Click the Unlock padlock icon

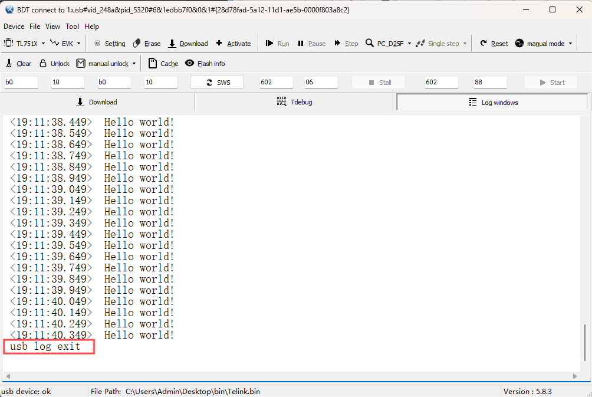point(43,63)
